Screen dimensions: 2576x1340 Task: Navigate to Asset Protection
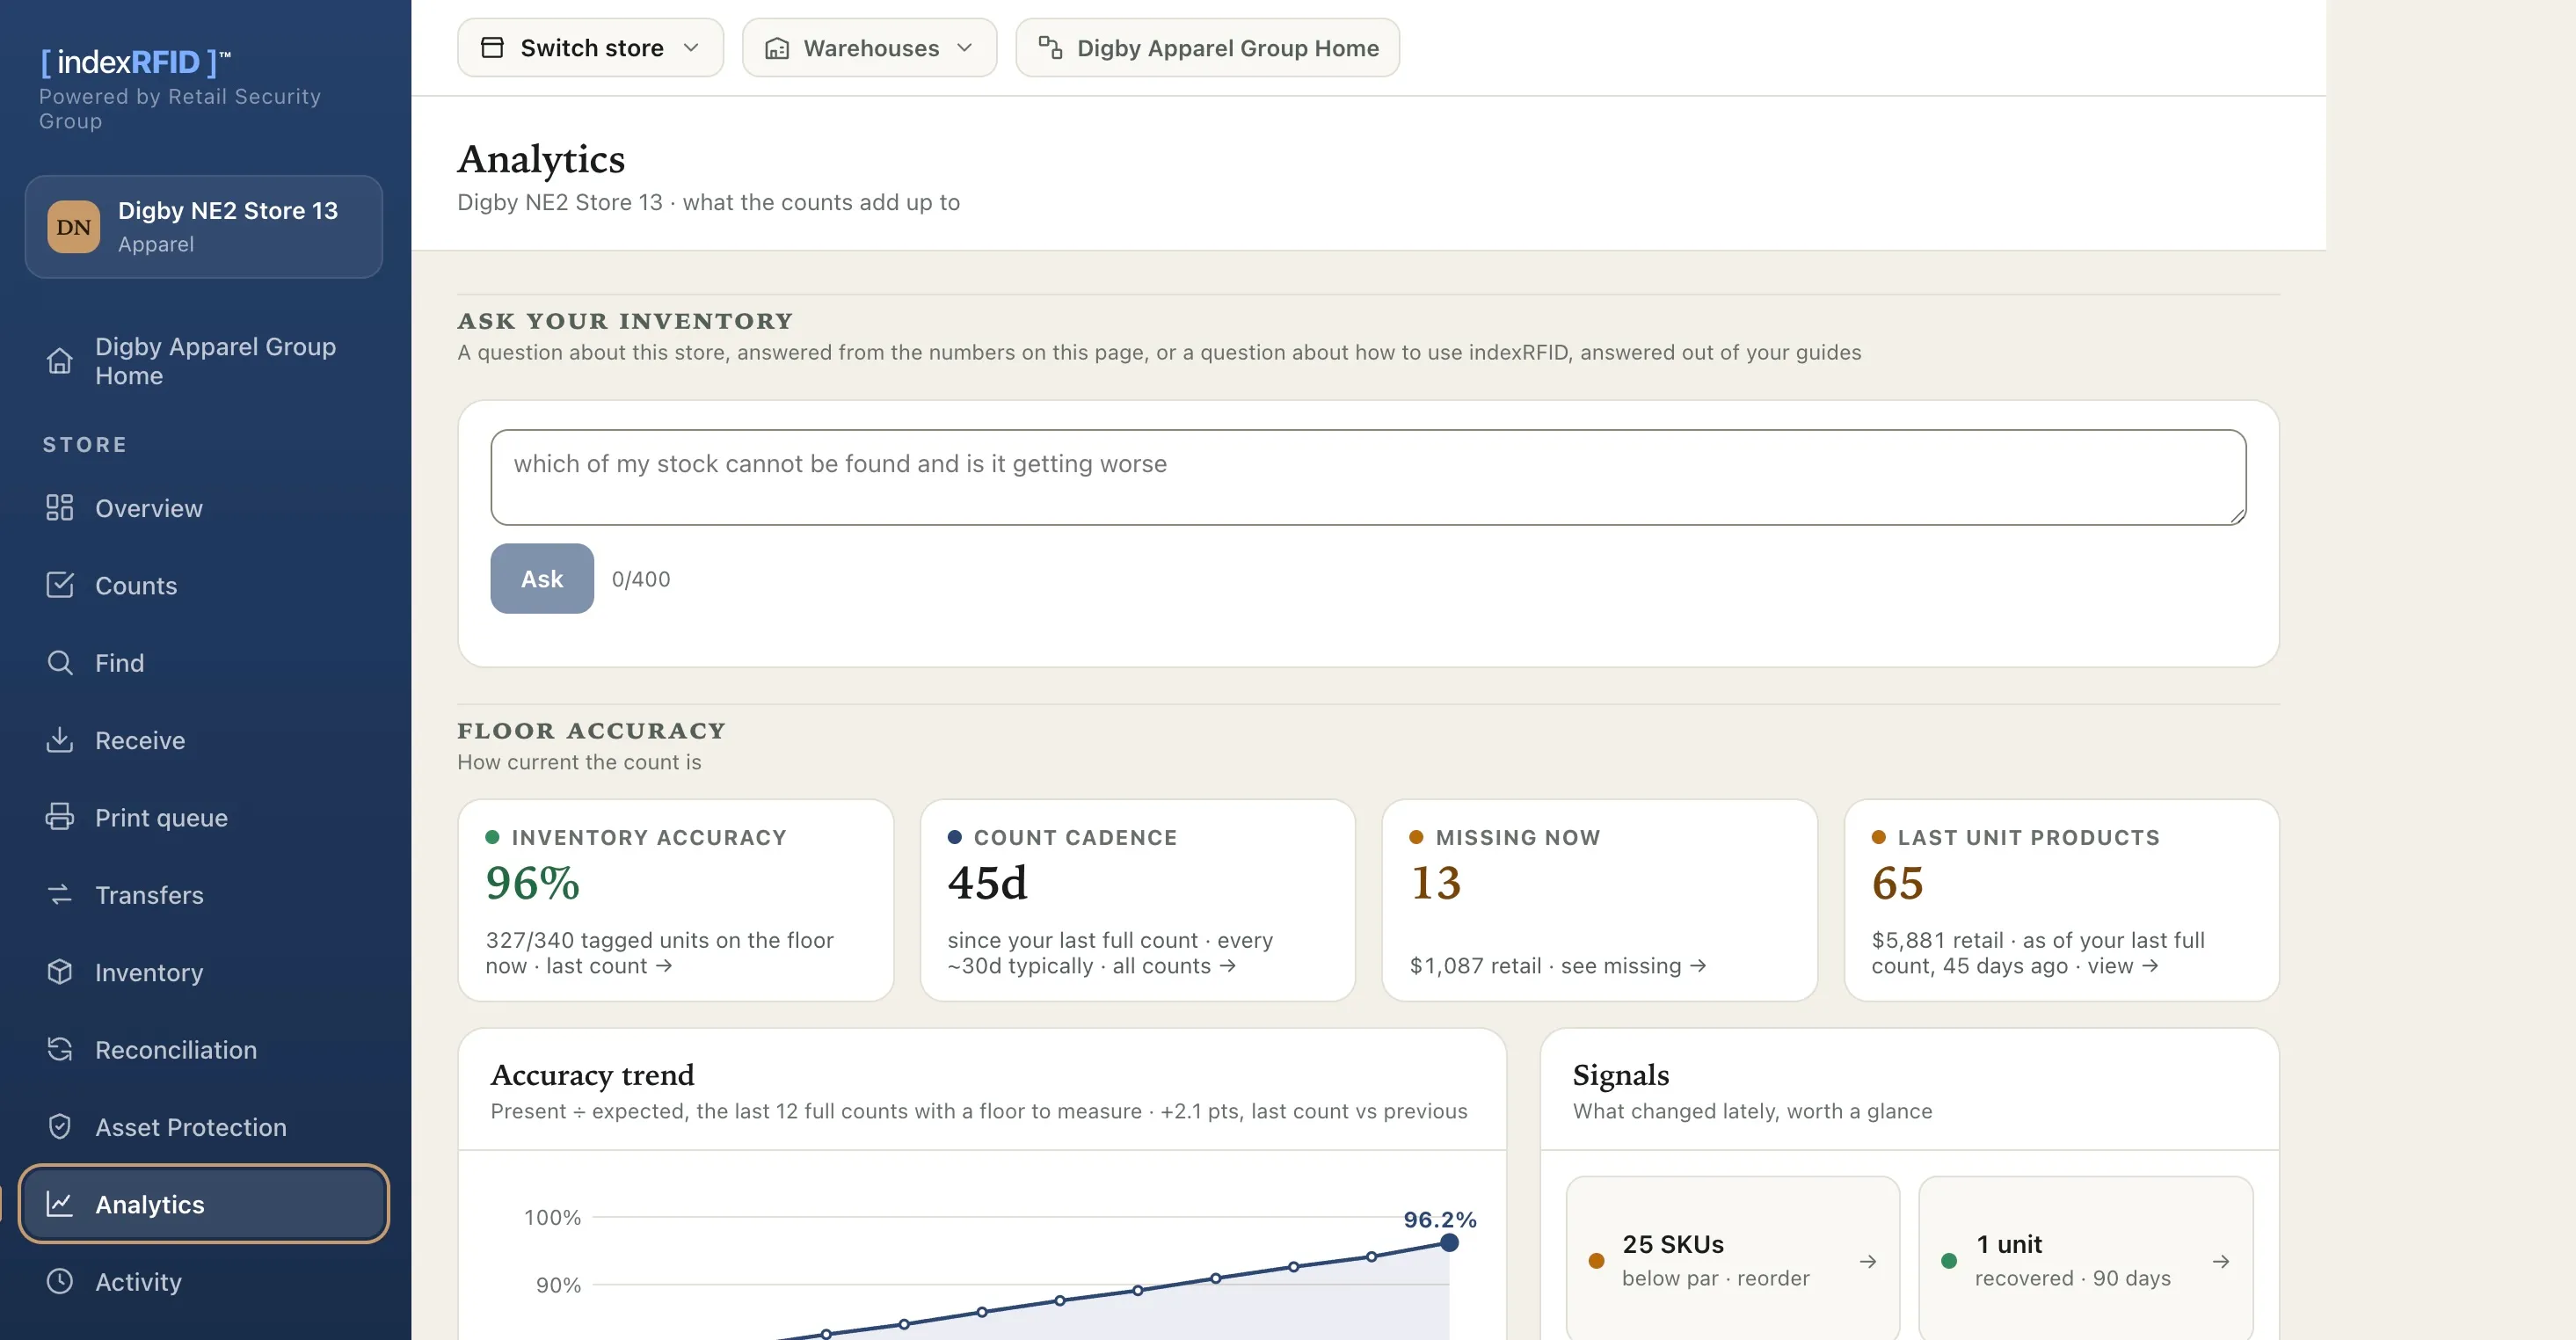click(x=204, y=1127)
